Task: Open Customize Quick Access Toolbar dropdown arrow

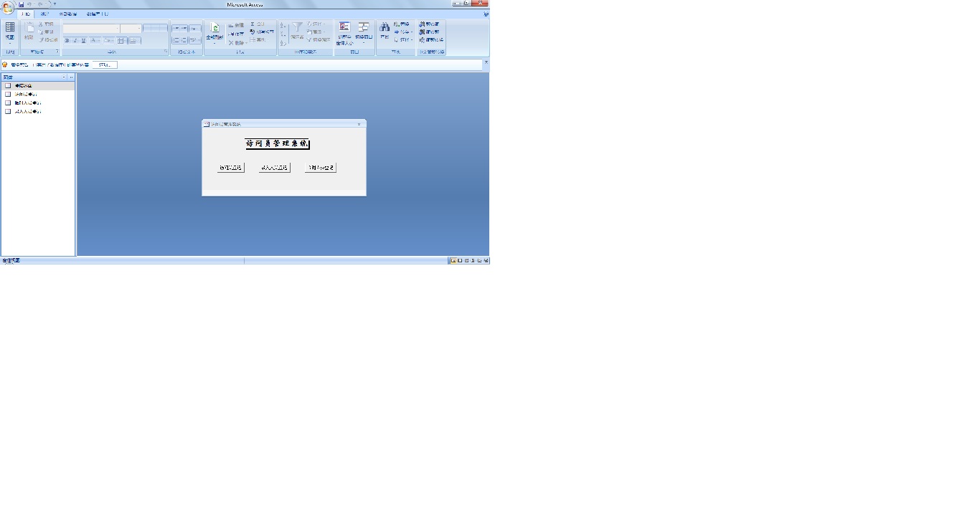Action: click(x=55, y=4)
